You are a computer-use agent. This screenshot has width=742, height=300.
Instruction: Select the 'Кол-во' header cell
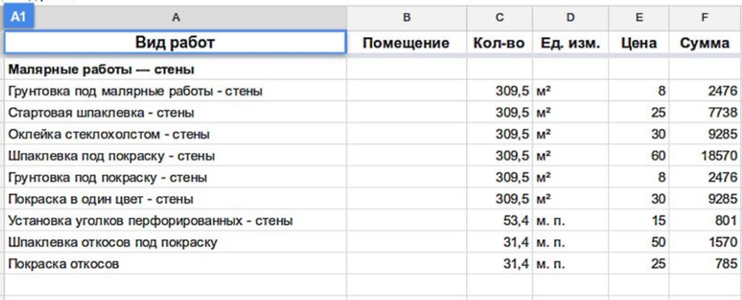tap(499, 43)
